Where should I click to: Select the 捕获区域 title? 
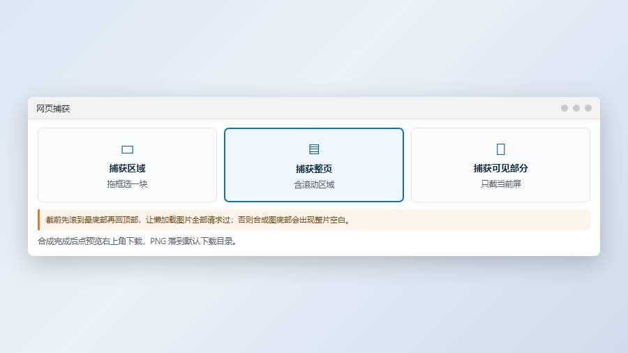tap(128, 168)
